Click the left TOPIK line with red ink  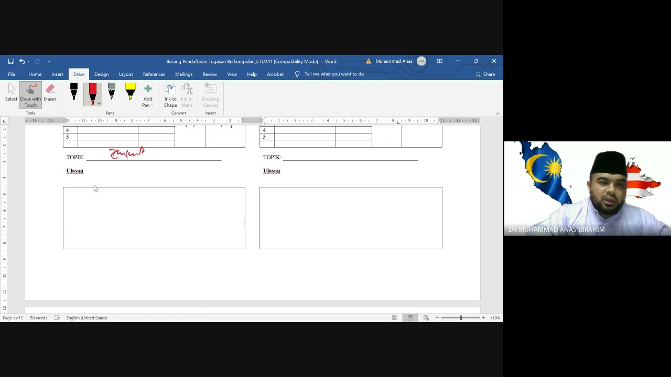click(x=154, y=156)
